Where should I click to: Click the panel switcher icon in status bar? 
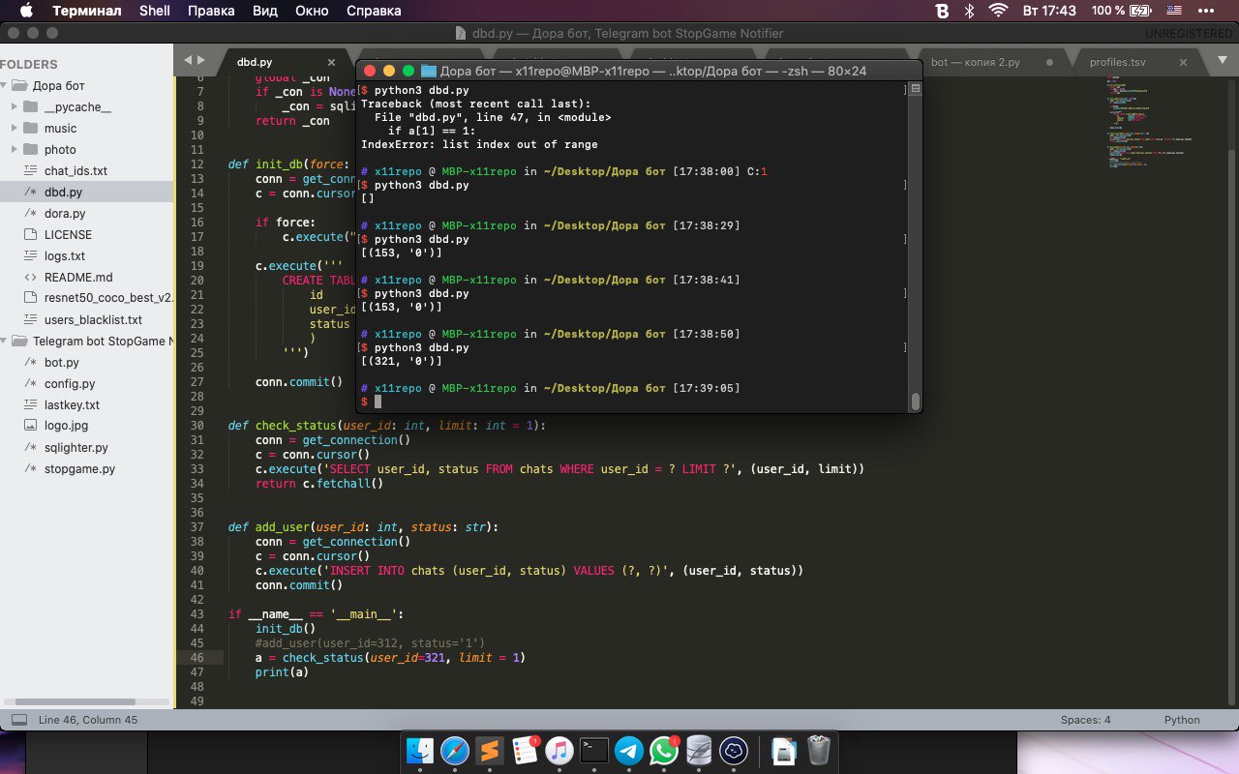click(18, 720)
